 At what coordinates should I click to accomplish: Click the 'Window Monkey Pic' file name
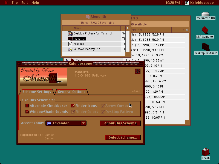tap(87, 49)
